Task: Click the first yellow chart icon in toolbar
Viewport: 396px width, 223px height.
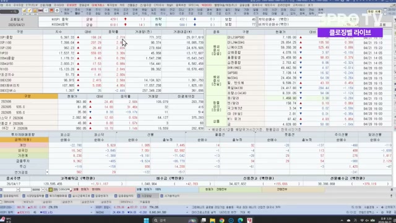Action: (24, 11)
